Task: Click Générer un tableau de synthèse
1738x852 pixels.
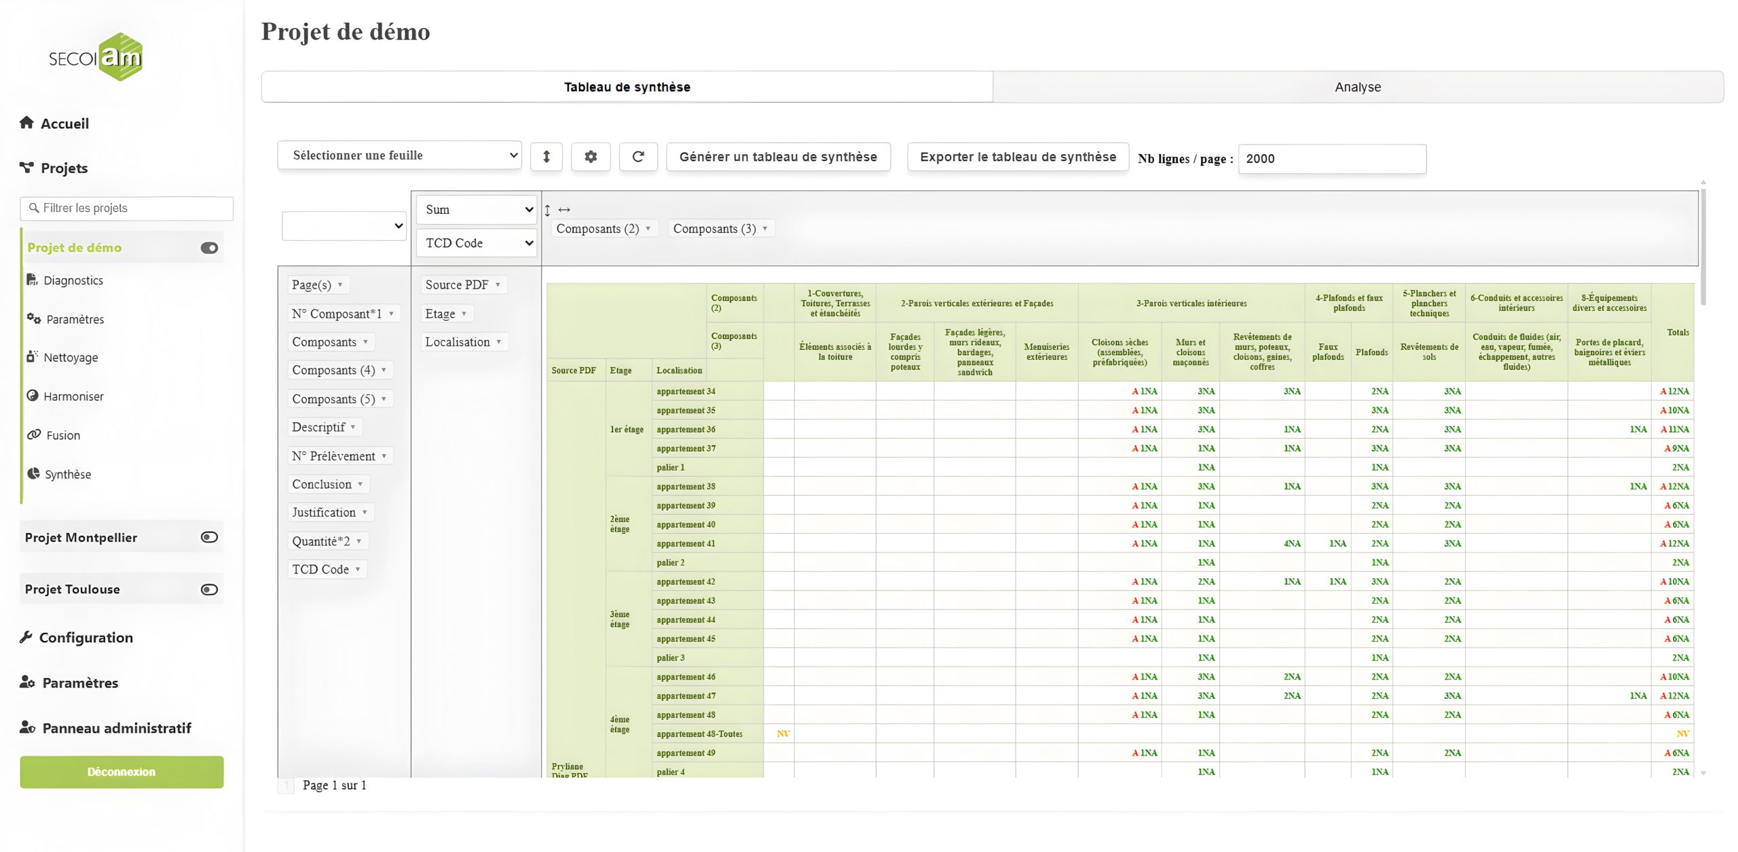Action: pos(778,157)
